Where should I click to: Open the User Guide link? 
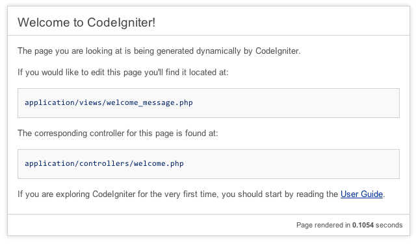pos(361,194)
